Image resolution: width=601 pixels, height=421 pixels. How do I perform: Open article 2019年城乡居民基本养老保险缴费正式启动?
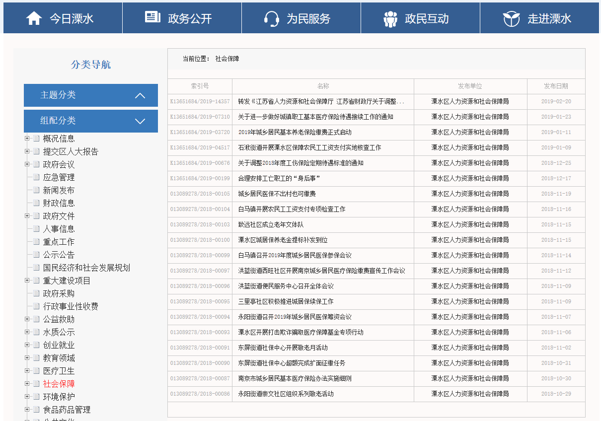tap(295, 132)
